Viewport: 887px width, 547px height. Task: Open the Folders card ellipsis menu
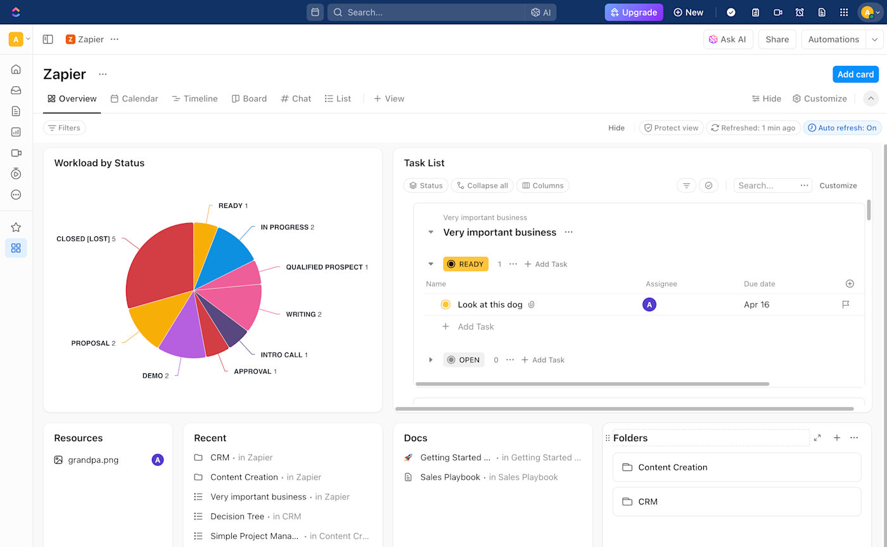[x=854, y=438]
